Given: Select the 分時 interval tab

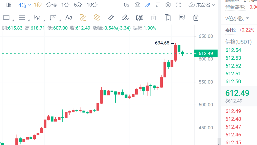Looking at the screenshot, I should 51,5.
